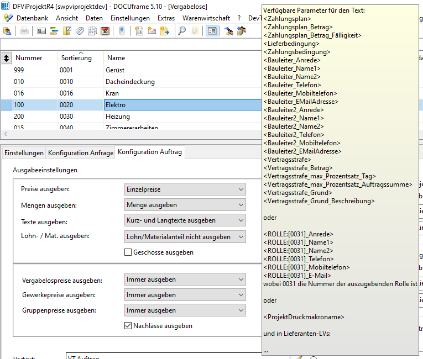Open the Mengen ausgeben dropdown

pos(185,205)
